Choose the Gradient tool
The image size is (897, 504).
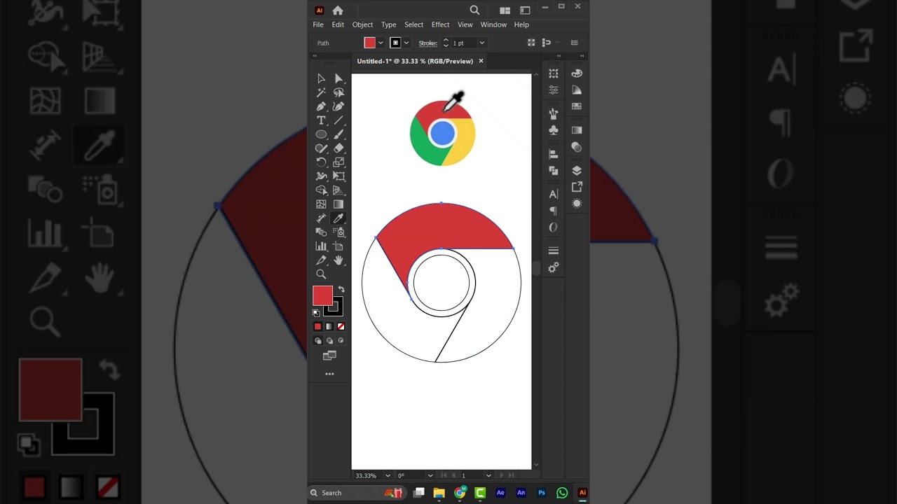338,204
